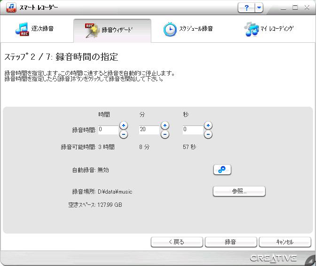Screen dimensions: 321x266
Task: Open the automatic recording settings gear button
Action: (x=222, y=170)
